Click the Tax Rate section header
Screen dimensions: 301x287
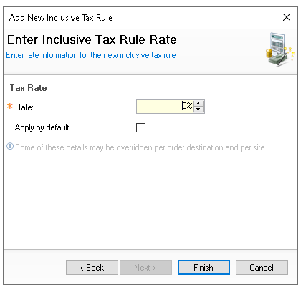28,88
